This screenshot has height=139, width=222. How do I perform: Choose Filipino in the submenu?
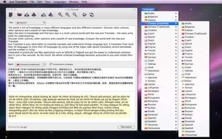click(x=194, y=54)
